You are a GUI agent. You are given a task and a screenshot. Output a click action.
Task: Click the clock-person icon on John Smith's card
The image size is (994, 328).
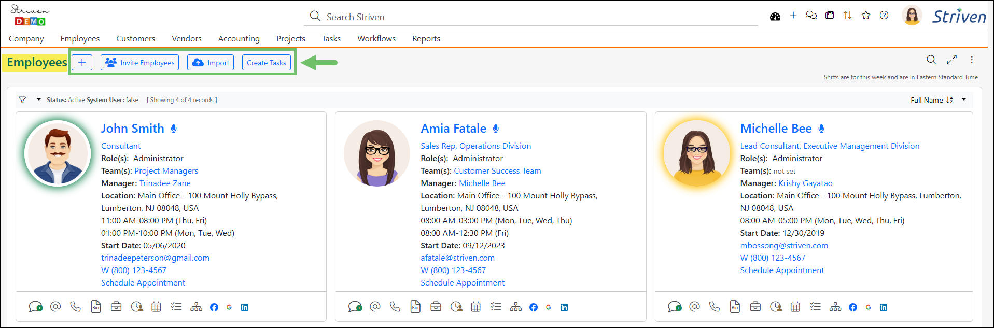(137, 307)
